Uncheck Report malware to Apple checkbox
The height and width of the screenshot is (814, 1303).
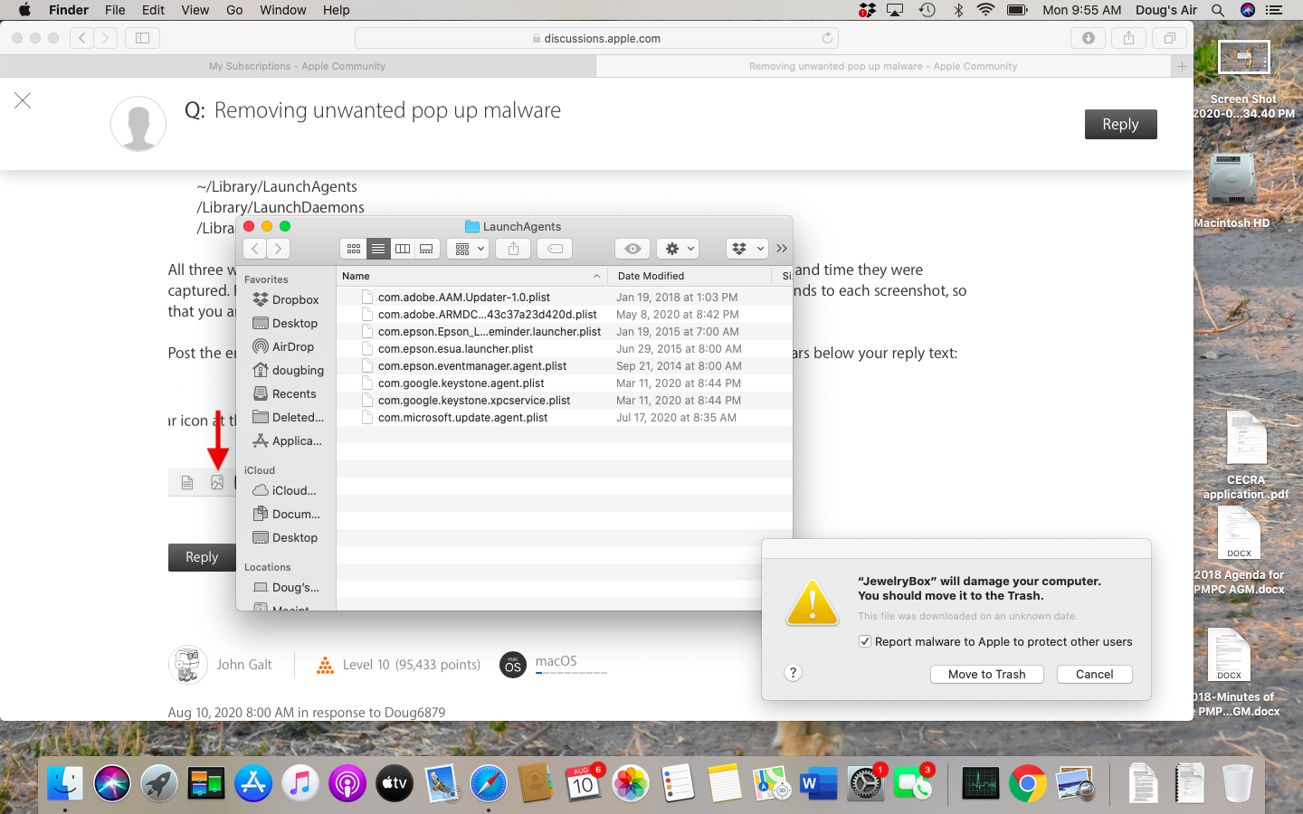coord(865,641)
